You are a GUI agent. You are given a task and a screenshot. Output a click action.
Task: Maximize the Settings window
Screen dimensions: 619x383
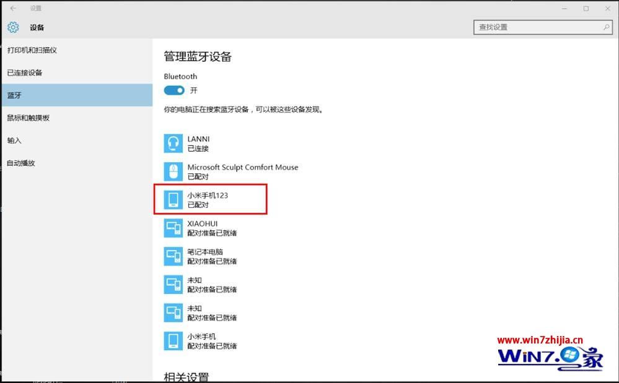point(586,8)
